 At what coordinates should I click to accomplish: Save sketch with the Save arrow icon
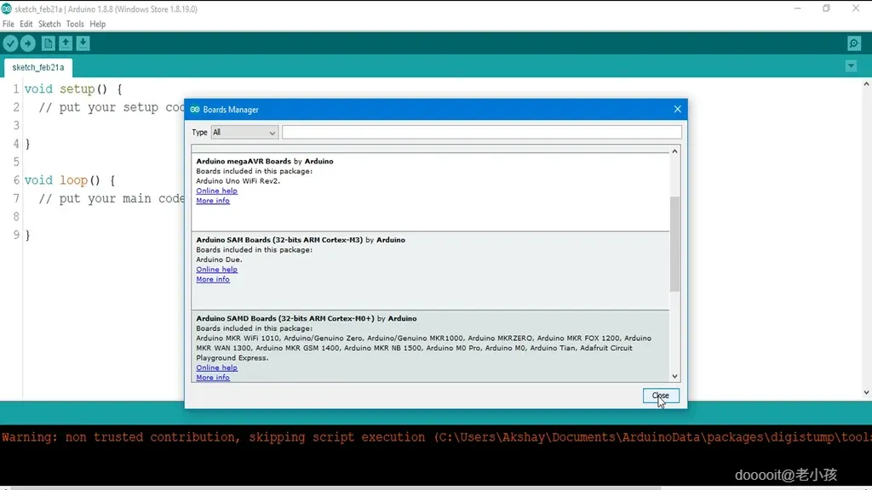click(83, 43)
